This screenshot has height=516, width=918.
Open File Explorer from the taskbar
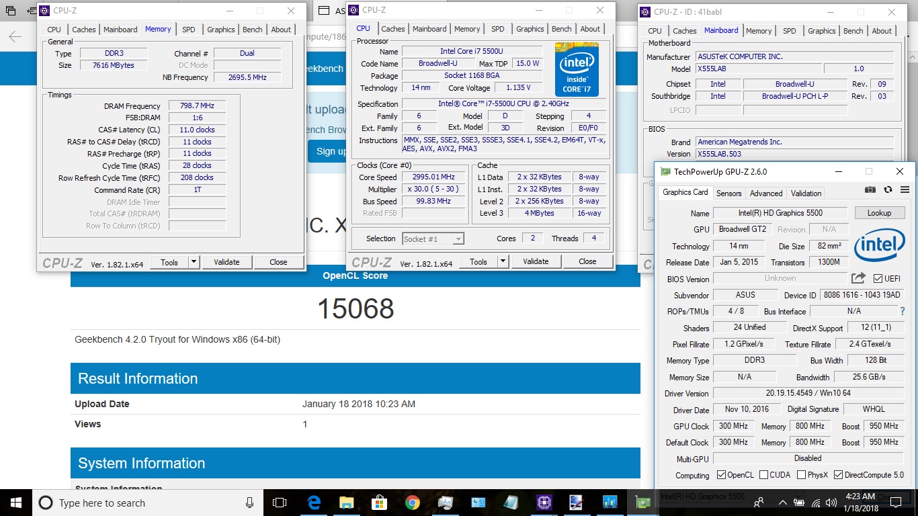[x=346, y=503]
